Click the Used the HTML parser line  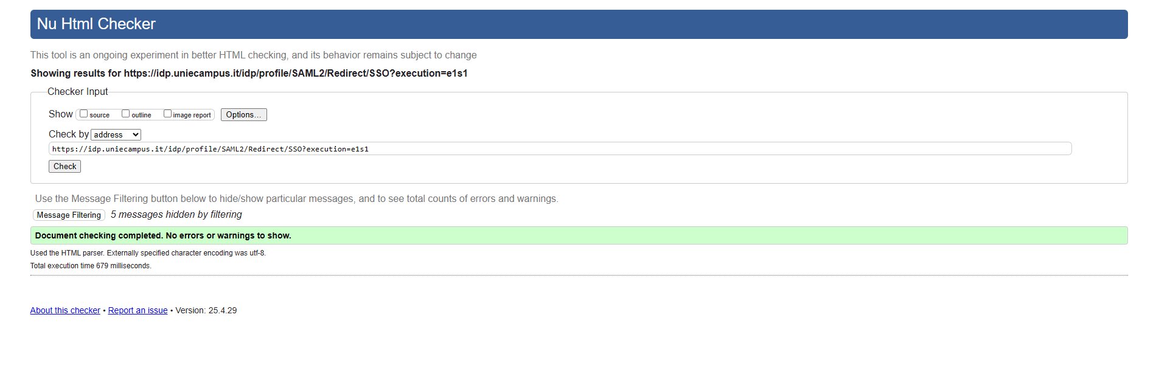click(148, 253)
